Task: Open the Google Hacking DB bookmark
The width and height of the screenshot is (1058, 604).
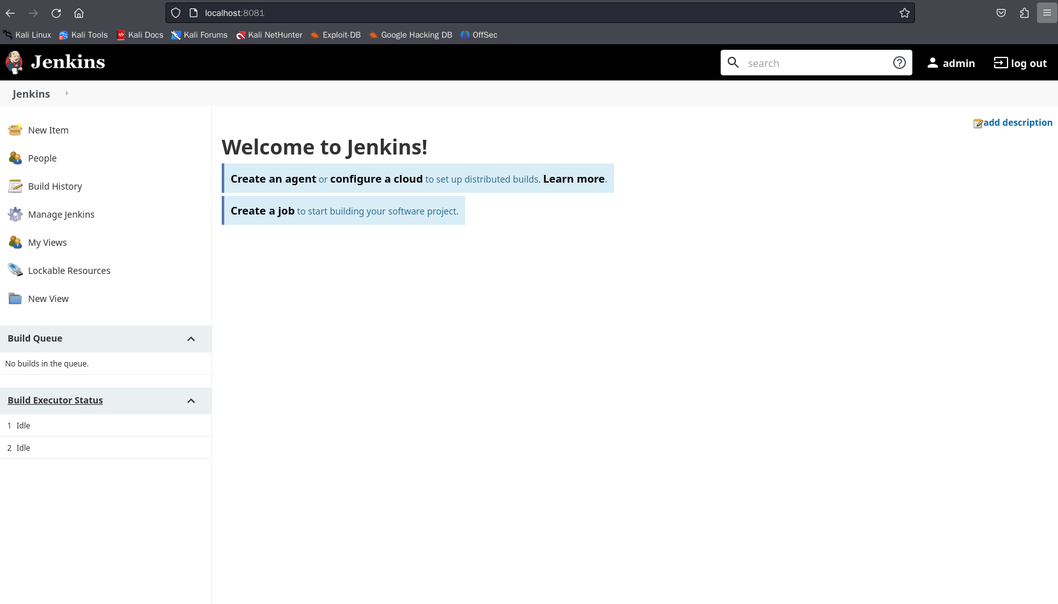Action: [410, 35]
